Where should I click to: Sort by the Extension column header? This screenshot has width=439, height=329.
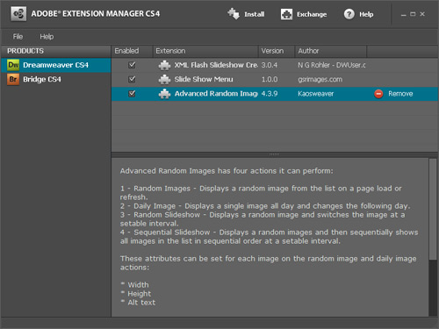(x=205, y=51)
